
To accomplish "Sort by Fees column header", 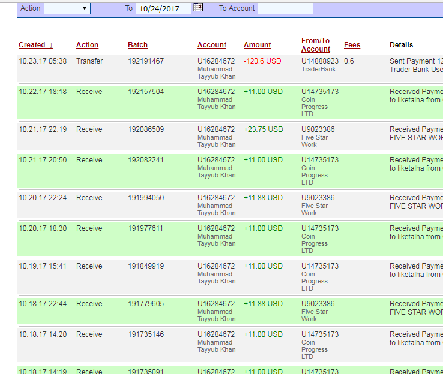I will pyautogui.click(x=352, y=45).
